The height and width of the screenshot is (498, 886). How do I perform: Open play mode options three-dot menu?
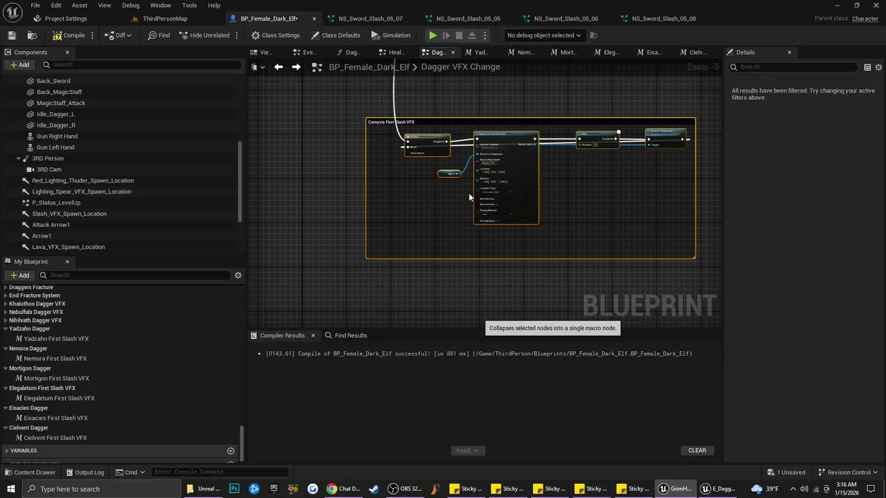pos(485,35)
